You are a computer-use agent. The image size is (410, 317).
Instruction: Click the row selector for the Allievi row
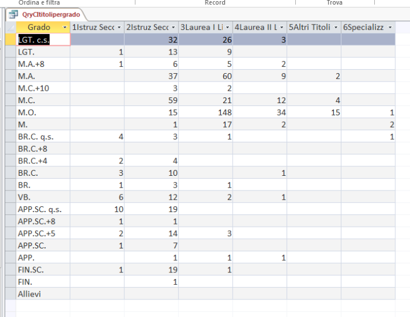click(x=10, y=294)
